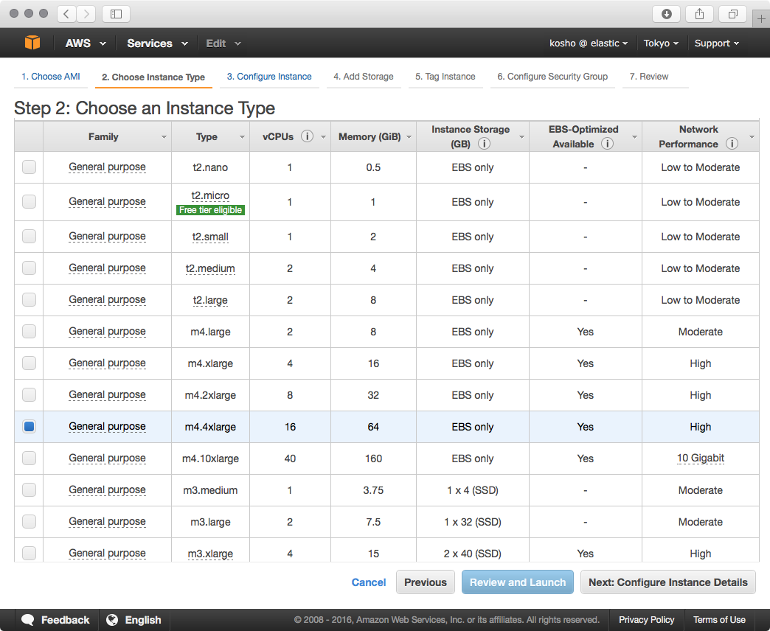The image size is (770, 631).
Task: Toggle the browser sidebar icon
Action: coord(116,14)
